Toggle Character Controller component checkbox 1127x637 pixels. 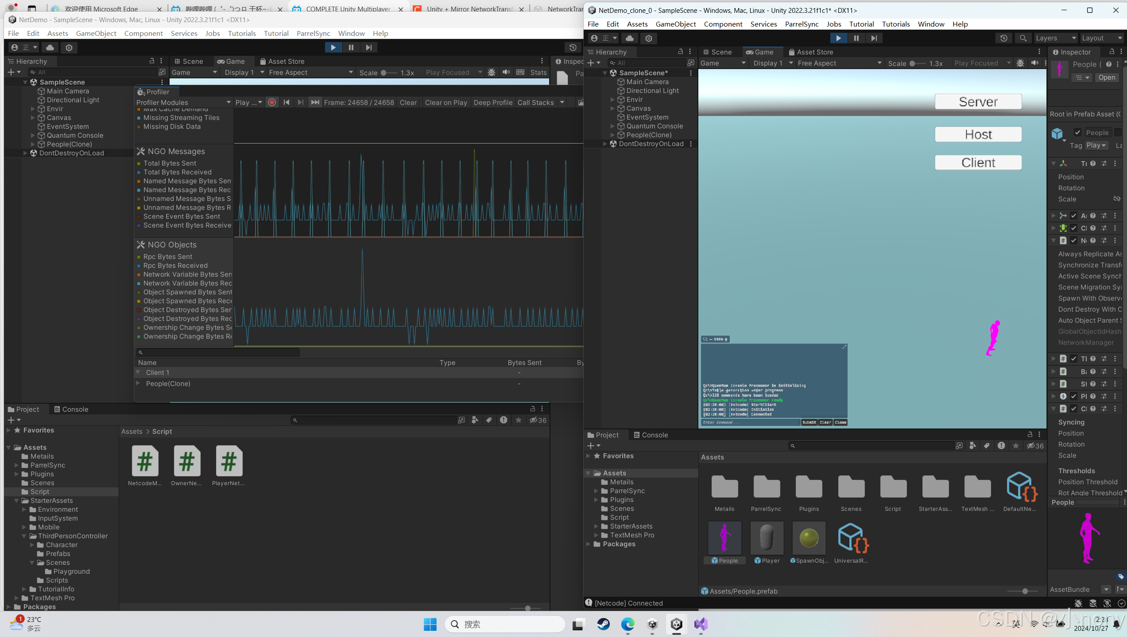click(x=1073, y=228)
